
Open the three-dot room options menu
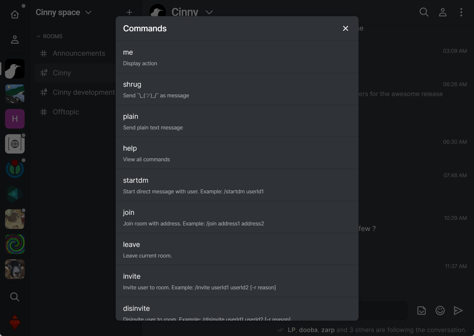[x=461, y=12]
